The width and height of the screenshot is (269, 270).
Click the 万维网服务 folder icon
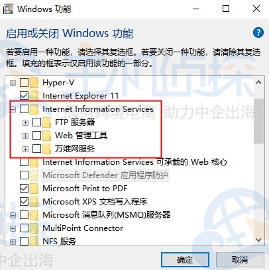click(x=46, y=149)
